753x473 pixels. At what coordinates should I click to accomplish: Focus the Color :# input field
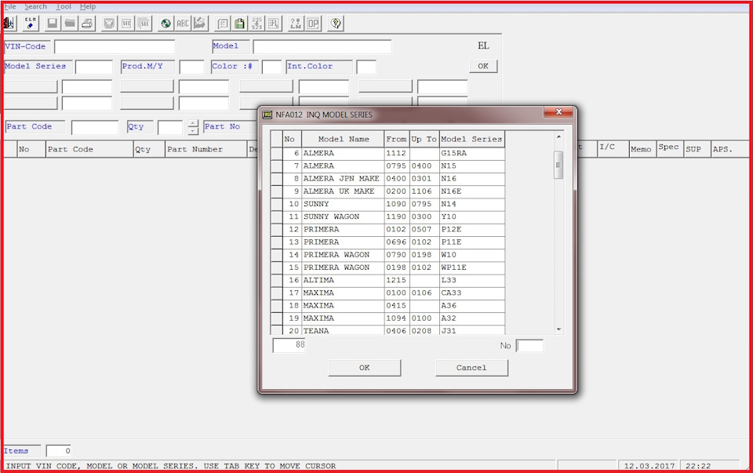272,67
